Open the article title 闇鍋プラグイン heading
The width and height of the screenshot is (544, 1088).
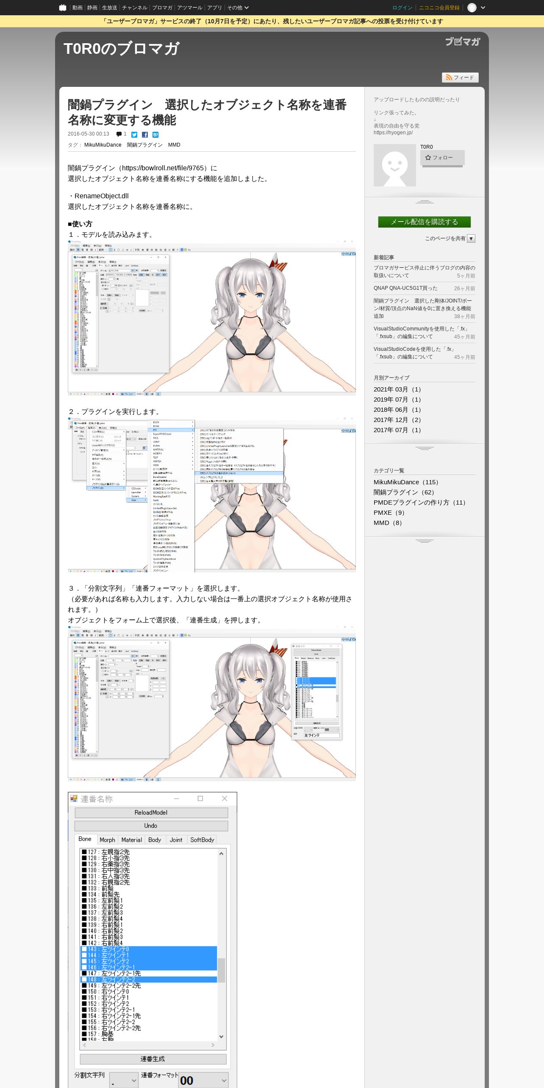click(x=207, y=112)
